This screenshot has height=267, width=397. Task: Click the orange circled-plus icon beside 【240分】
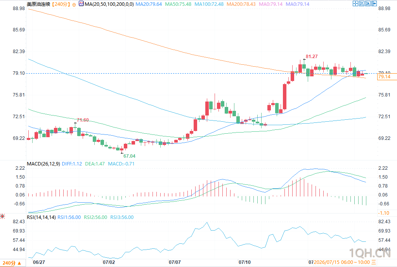(74, 5)
